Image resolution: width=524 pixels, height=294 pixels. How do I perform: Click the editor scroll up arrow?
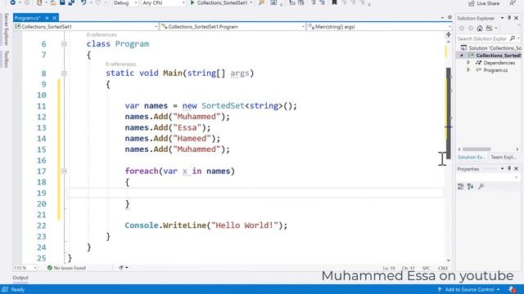[x=449, y=42]
